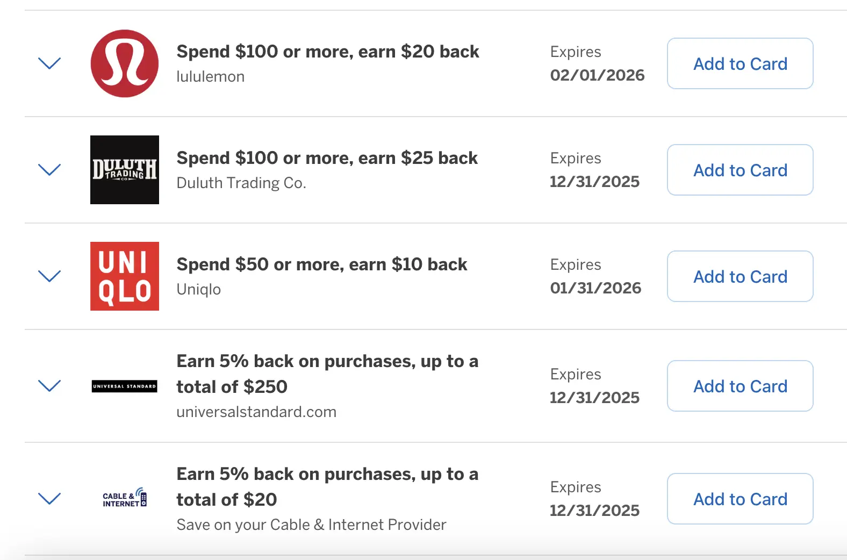847x560 pixels.
Task: Click "Save on your Cable & Internet Provider" text
Action: pos(311,525)
